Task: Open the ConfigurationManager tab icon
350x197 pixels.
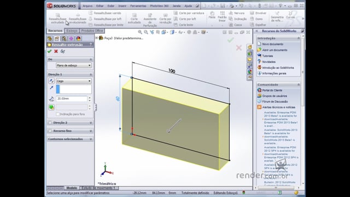Action: tap(64, 39)
